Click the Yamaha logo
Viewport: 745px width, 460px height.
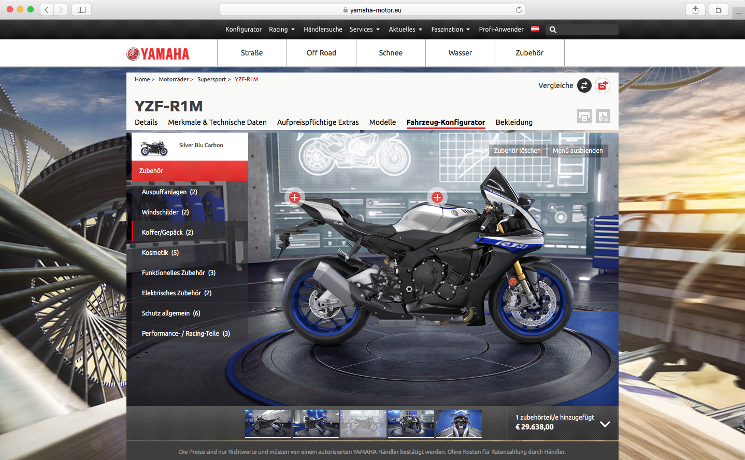158,54
